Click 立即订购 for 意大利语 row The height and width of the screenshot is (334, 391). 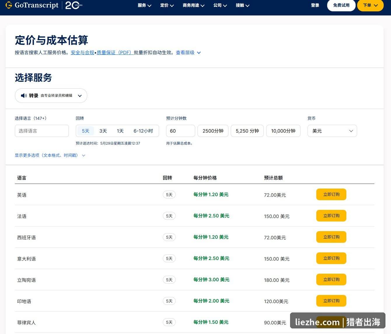[x=331, y=258]
